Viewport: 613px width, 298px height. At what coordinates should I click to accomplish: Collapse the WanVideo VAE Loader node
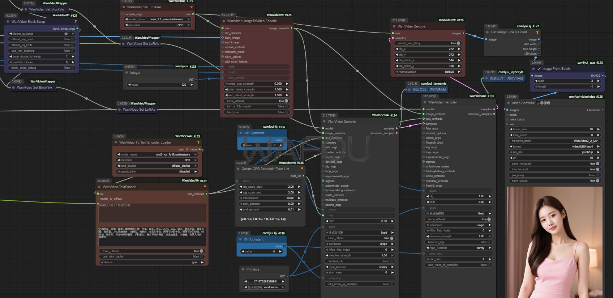click(x=124, y=7)
